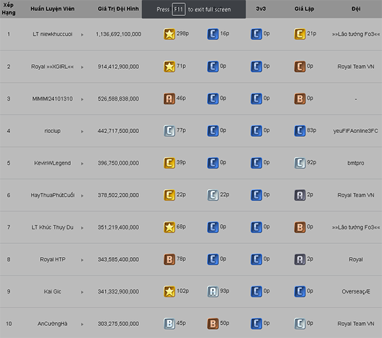
Task: Sort by Giá Trị Đội Hình column
Action: click(118, 9)
